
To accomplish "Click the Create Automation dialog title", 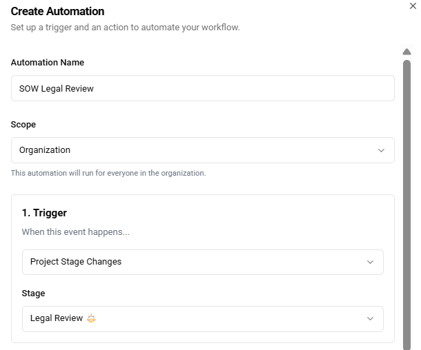I will [57, 12].
